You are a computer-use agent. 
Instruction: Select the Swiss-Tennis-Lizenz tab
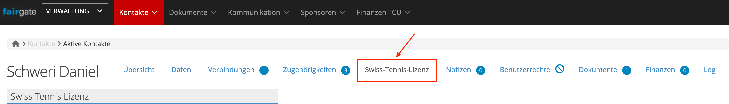coord(397,70)
